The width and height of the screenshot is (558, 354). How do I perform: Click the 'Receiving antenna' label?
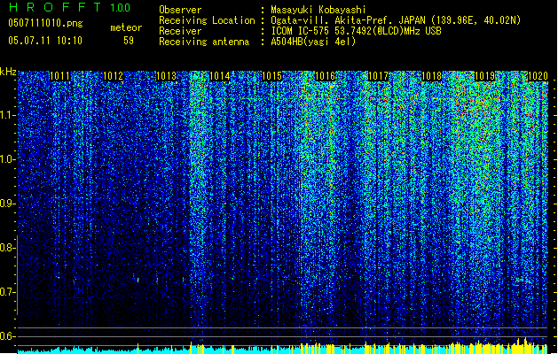pyautogui.click(x=204, y=42)
